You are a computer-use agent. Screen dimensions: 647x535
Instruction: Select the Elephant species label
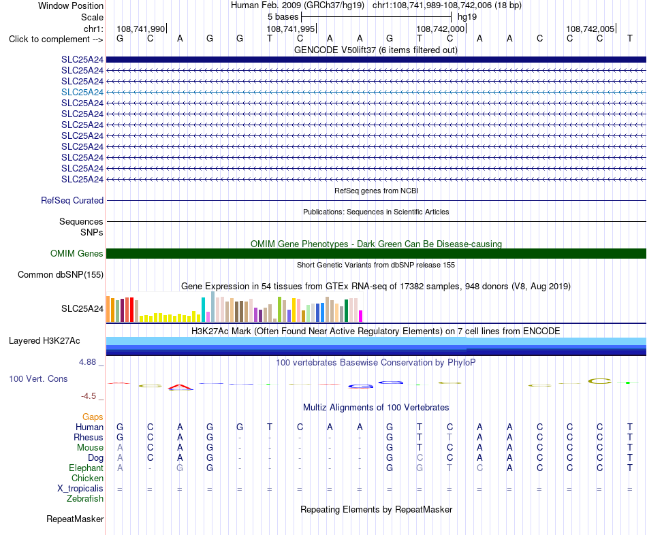[86, 468]
